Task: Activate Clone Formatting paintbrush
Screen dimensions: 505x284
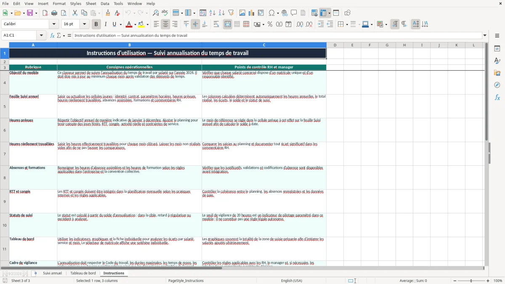Action: coord(108,13)
